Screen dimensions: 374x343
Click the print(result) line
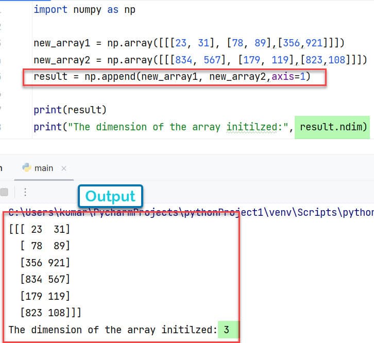pyautogui.click(x=70, y=110)
